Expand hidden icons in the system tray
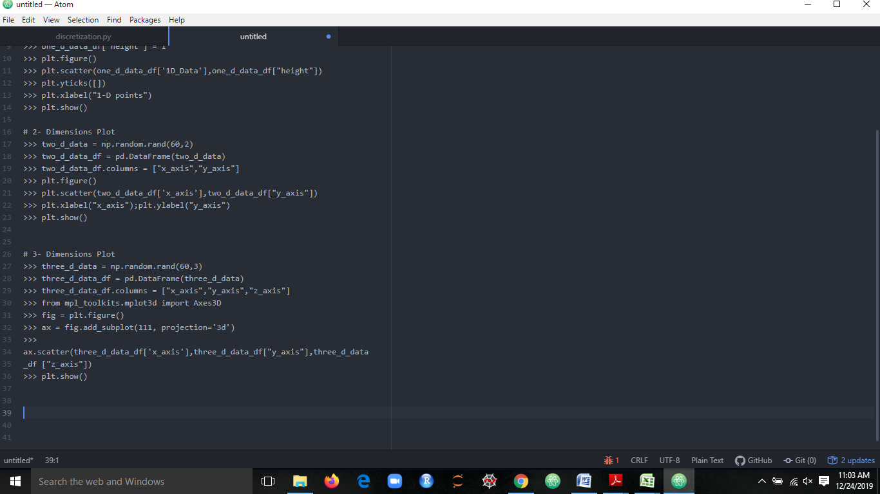The width and height of the screenshot is (880, 494). [761, 481]
